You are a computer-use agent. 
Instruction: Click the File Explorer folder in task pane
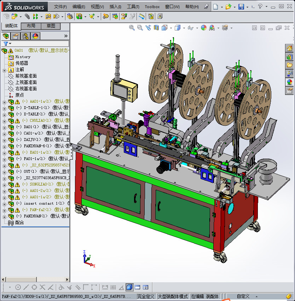pyautogui.click(x=289, y=65)
